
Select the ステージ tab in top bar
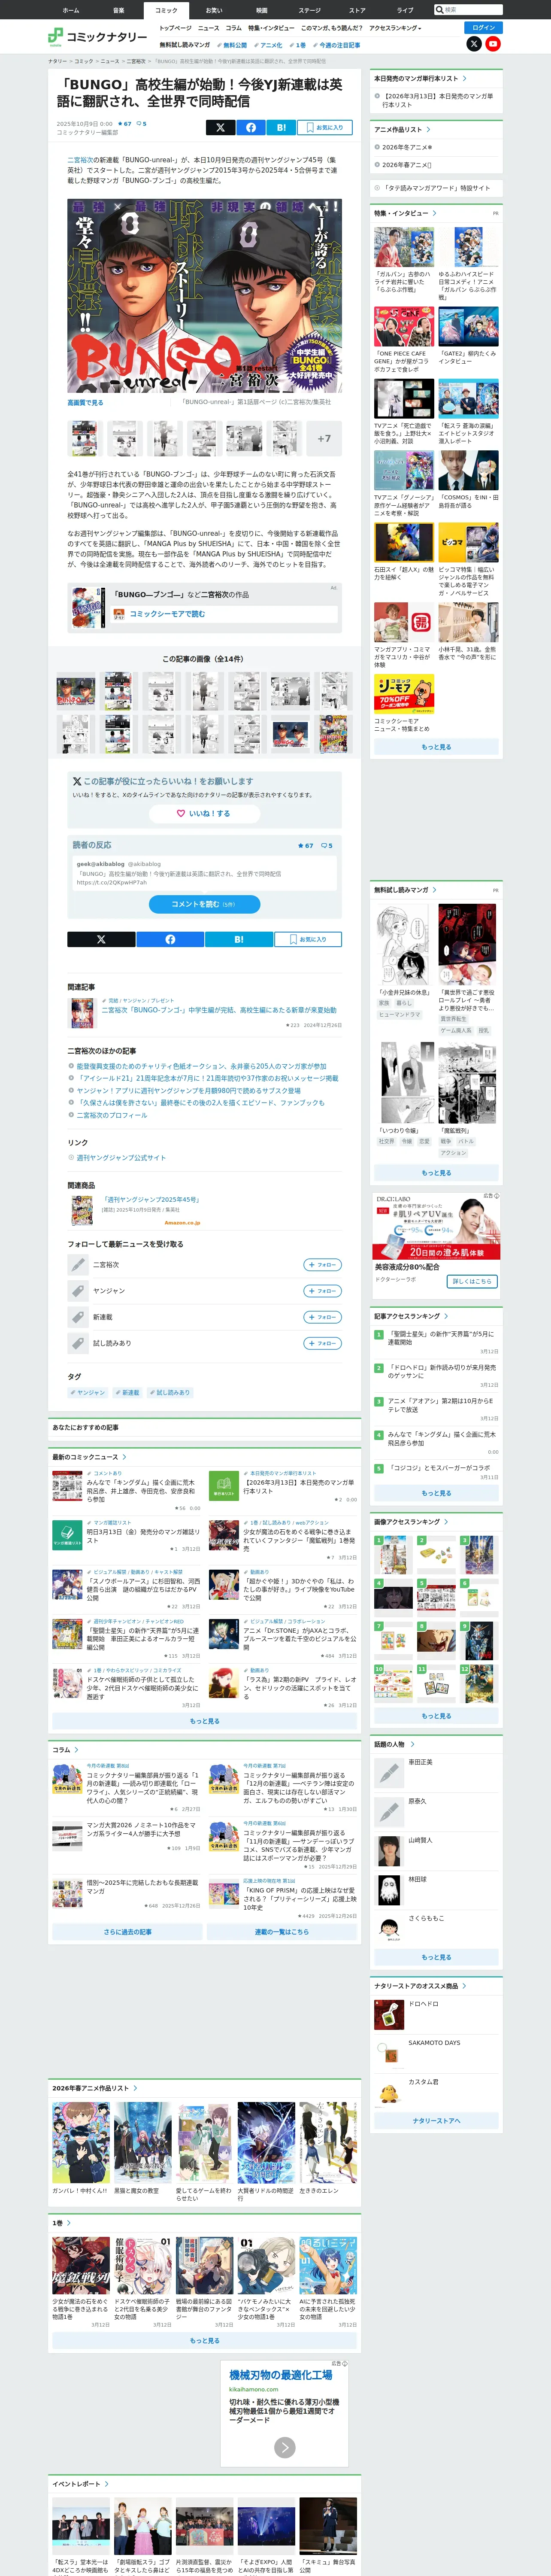point(310,10)
